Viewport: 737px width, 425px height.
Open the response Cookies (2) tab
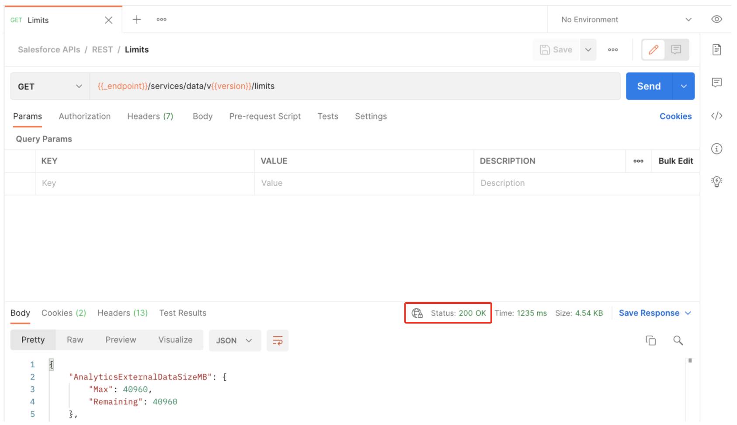click(64, 313)
